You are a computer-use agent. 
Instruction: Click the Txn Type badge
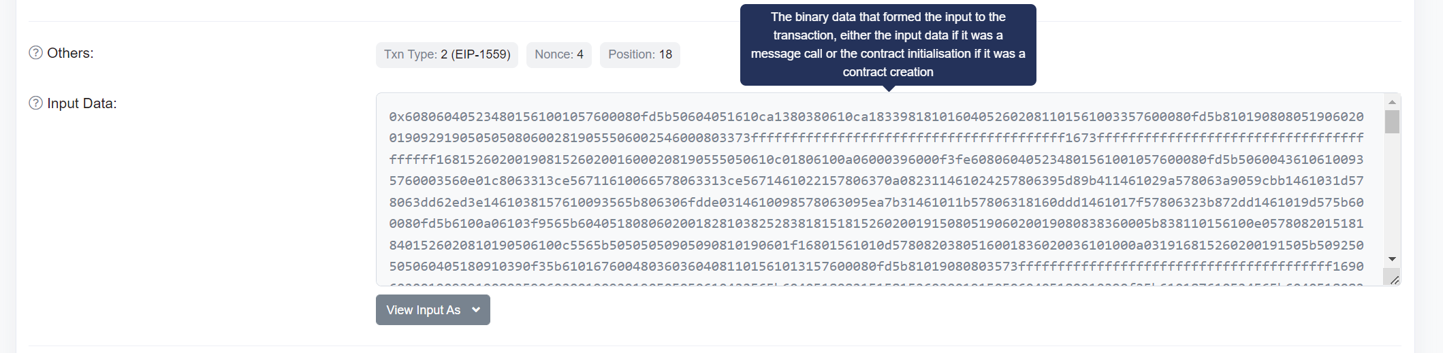point(447,54)
